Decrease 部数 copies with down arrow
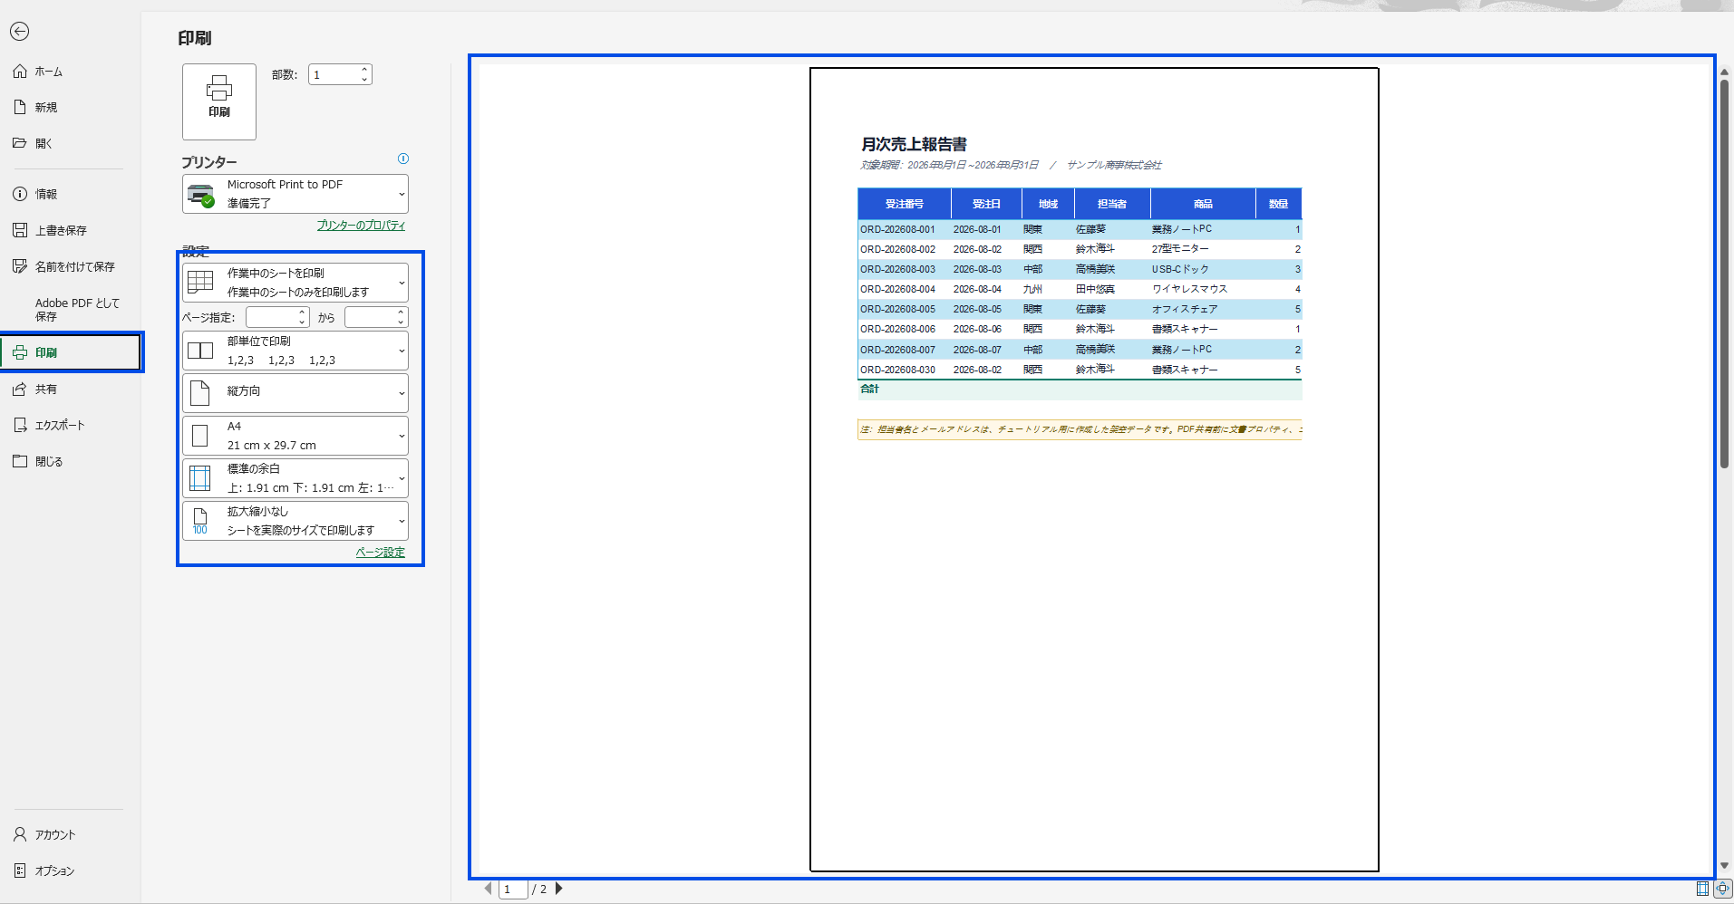Screen dimensions: 1734x904 [364, 80]
